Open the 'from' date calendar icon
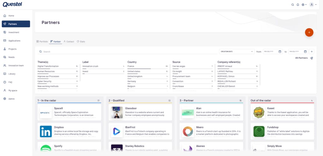This screenshot has width=323, height=156. click(x=280, y=52)
